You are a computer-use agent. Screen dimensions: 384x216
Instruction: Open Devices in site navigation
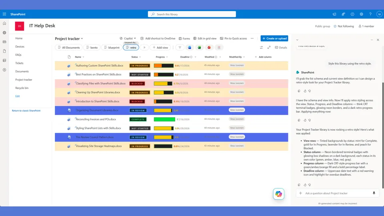pyautogui.click(x=20, y=46)
